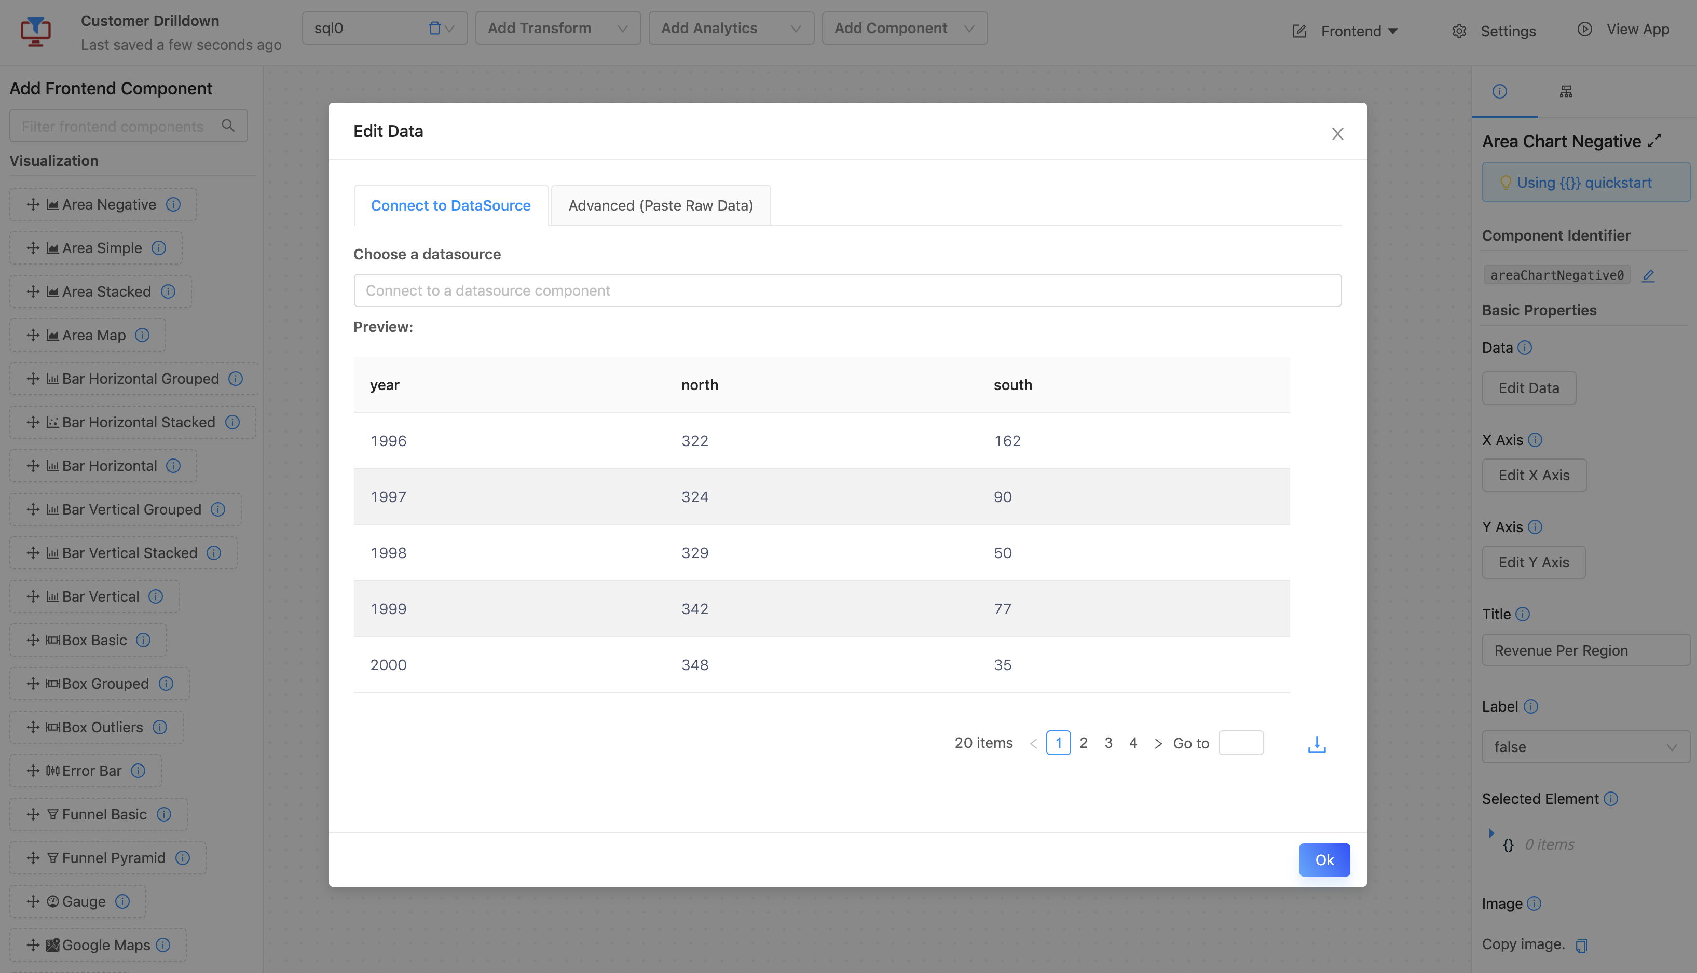The width and height of the screenshot is (1697, 973).
Task: Click the info icon next to Data label
Action: (1525, 347)
